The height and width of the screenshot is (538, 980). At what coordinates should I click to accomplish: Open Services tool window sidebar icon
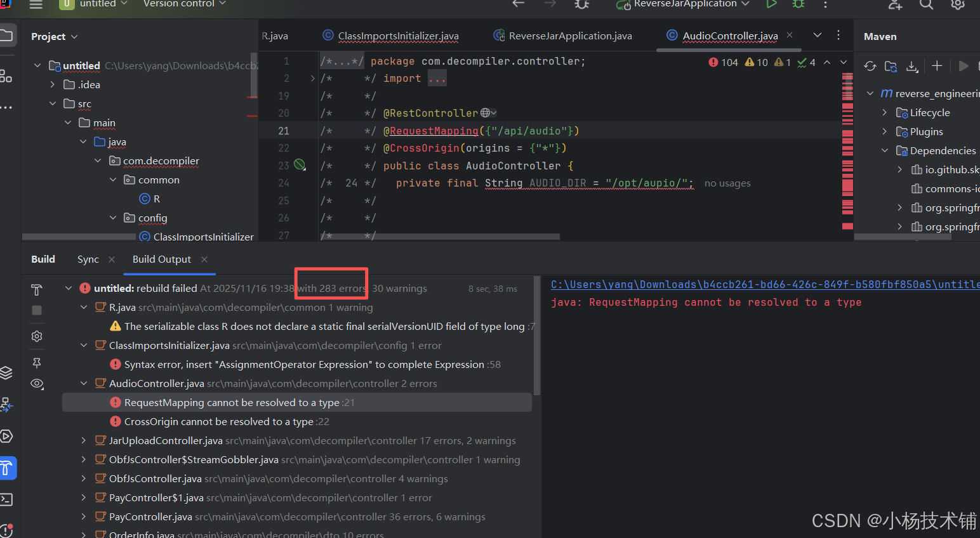(6, 436)
